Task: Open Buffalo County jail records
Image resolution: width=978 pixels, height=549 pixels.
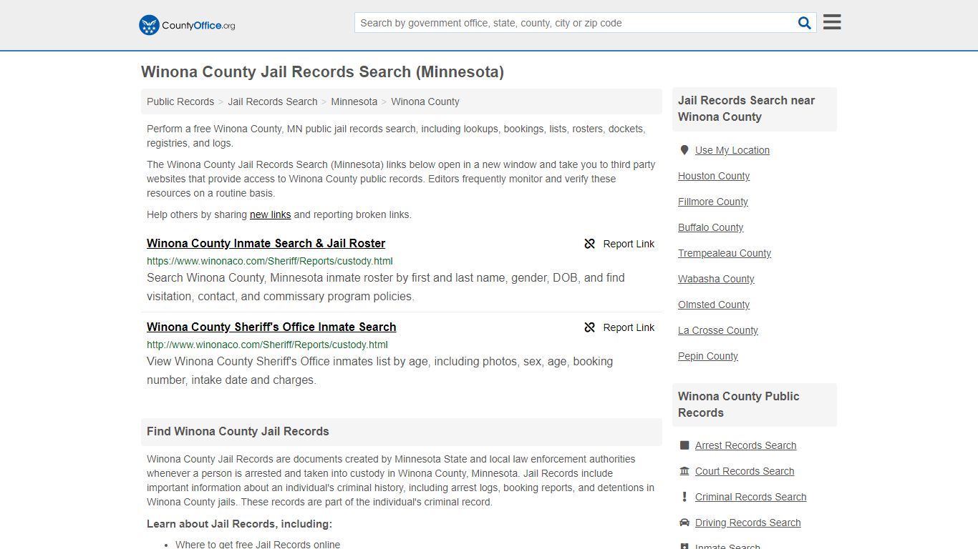Action: point(711,227)
